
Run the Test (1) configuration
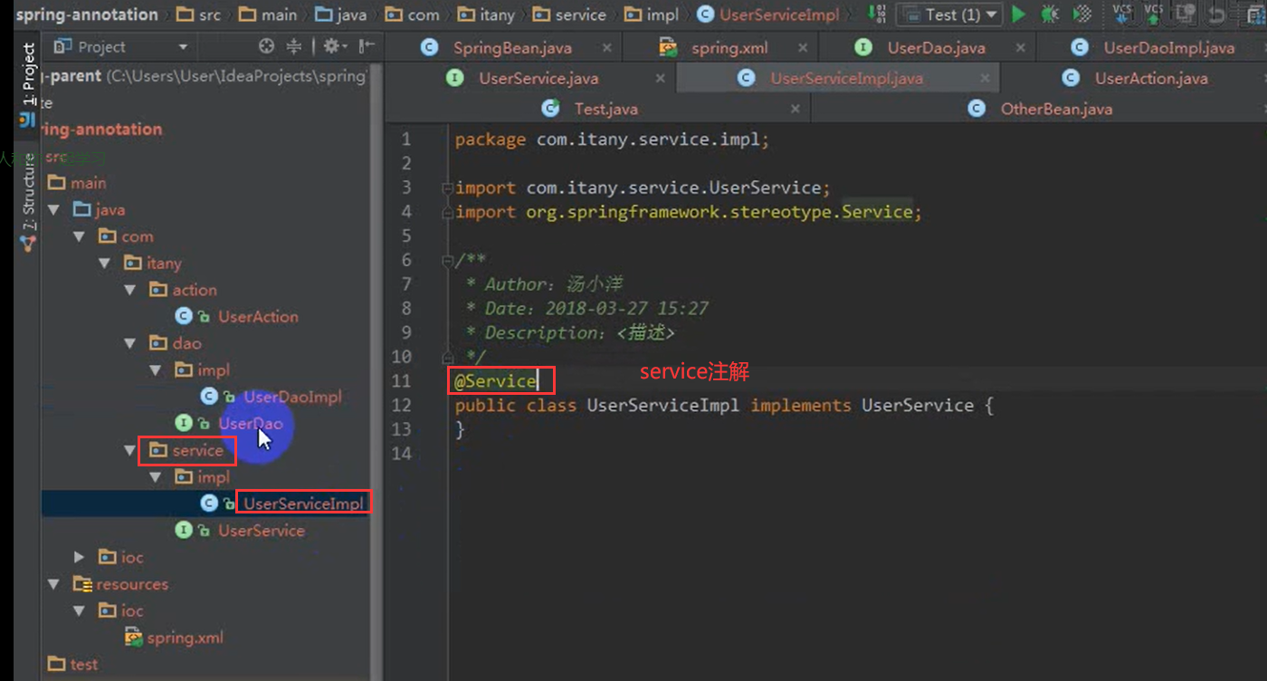[1019, 14]
